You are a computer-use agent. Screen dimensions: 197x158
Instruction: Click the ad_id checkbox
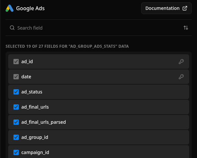[16, 62]
